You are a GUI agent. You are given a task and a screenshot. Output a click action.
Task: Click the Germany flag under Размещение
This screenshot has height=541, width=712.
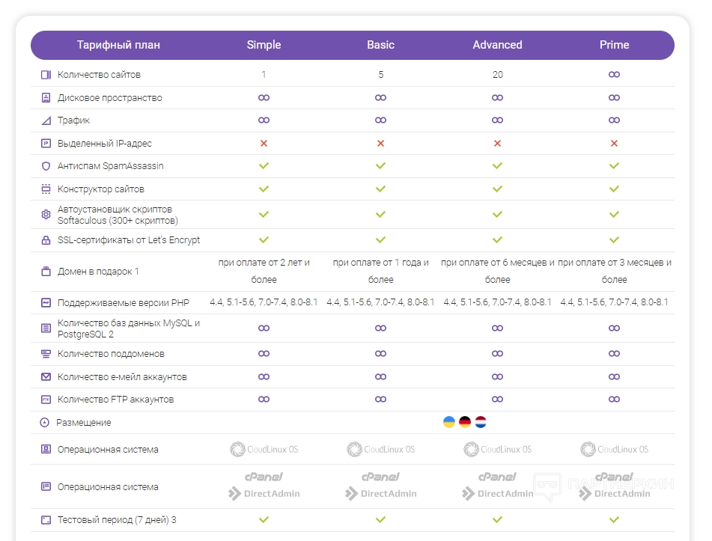465,422
